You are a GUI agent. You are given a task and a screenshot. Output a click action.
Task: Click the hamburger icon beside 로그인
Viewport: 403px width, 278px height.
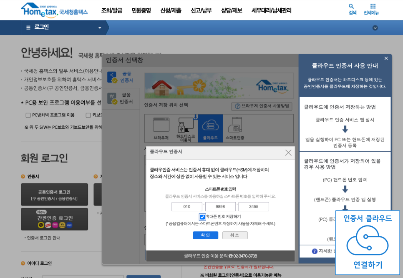point(28,28)
